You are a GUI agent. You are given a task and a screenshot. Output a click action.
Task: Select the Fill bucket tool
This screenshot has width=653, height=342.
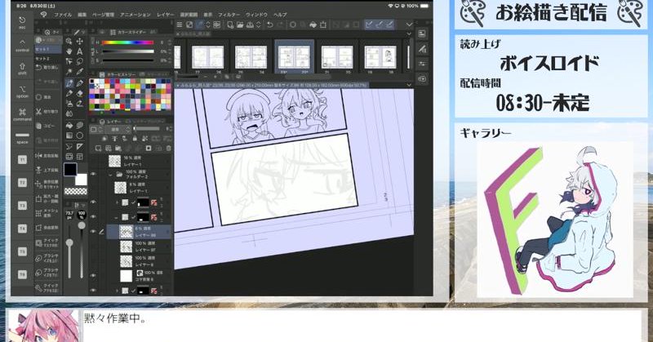tap(69, 125)
